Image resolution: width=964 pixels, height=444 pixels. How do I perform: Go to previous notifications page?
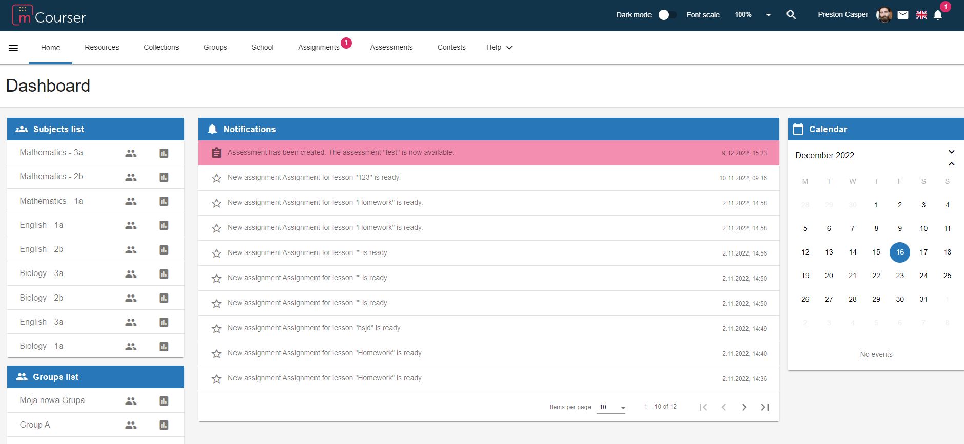(x=724, y=407)
